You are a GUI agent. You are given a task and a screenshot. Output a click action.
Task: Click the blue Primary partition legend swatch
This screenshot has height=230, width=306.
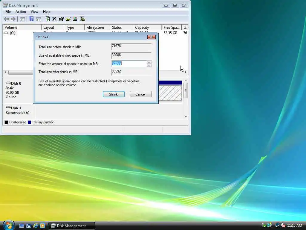pos(30,122)
